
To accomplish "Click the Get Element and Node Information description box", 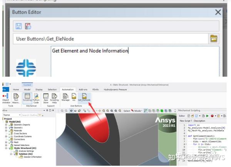I will coord(135,61).
